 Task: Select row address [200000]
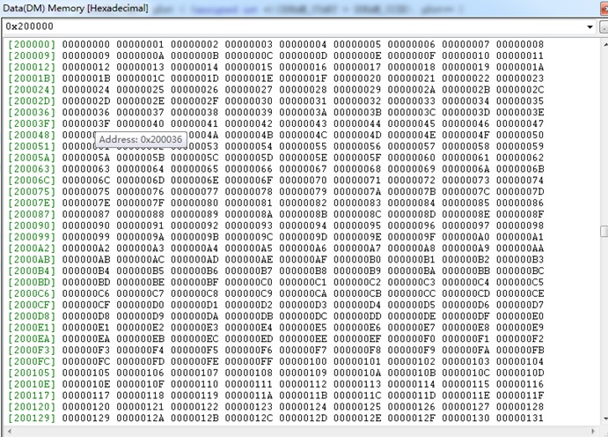point(32,44)
